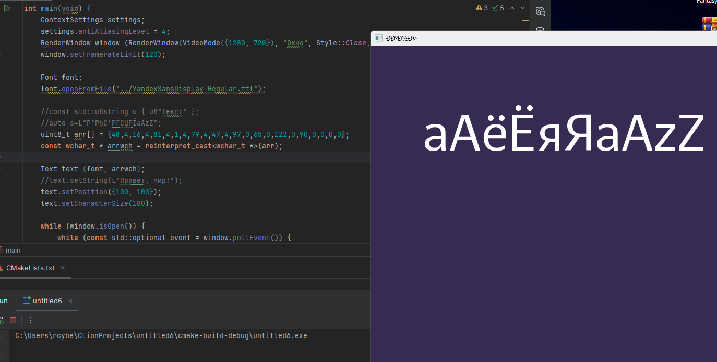Open the warnings indicator showing 3
Screen dimensions: 717x362
point(482,8)
